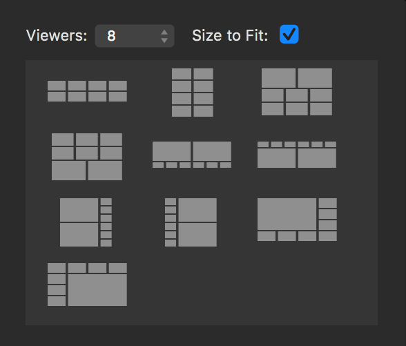Choose layout with one large viewer, small ones top and left
This screenshot has height=346, width=406.
coord(87,285)
